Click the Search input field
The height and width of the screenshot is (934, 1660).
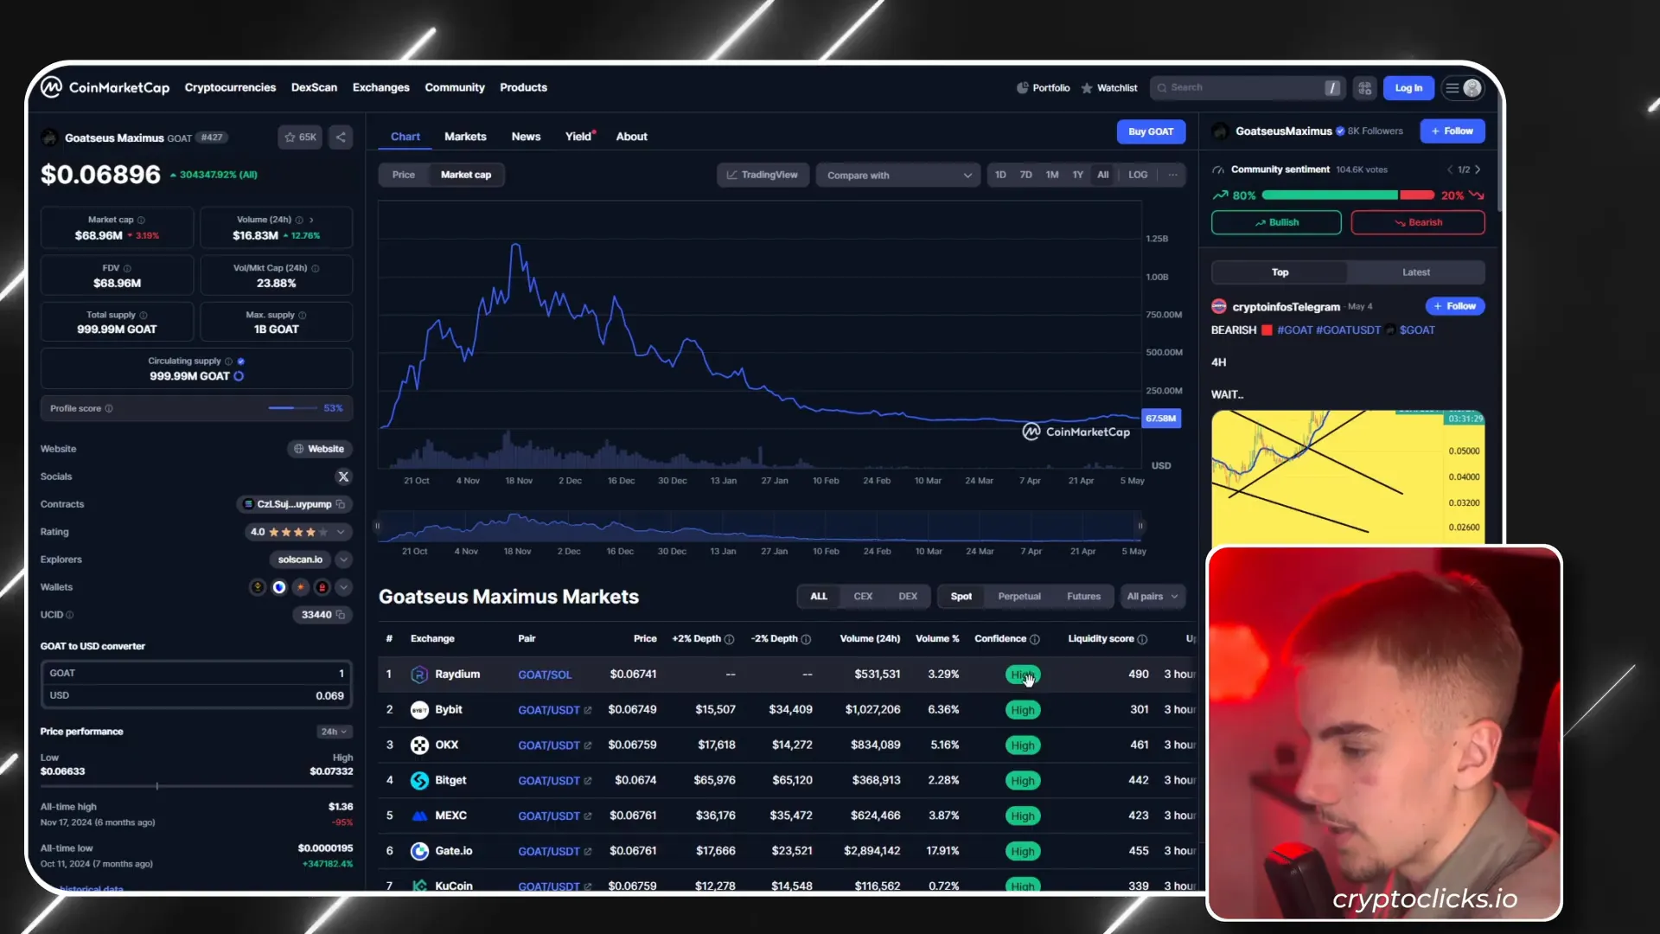(x=1247, y=88)
